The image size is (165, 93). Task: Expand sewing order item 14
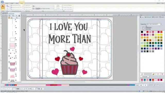pos(9,68)
